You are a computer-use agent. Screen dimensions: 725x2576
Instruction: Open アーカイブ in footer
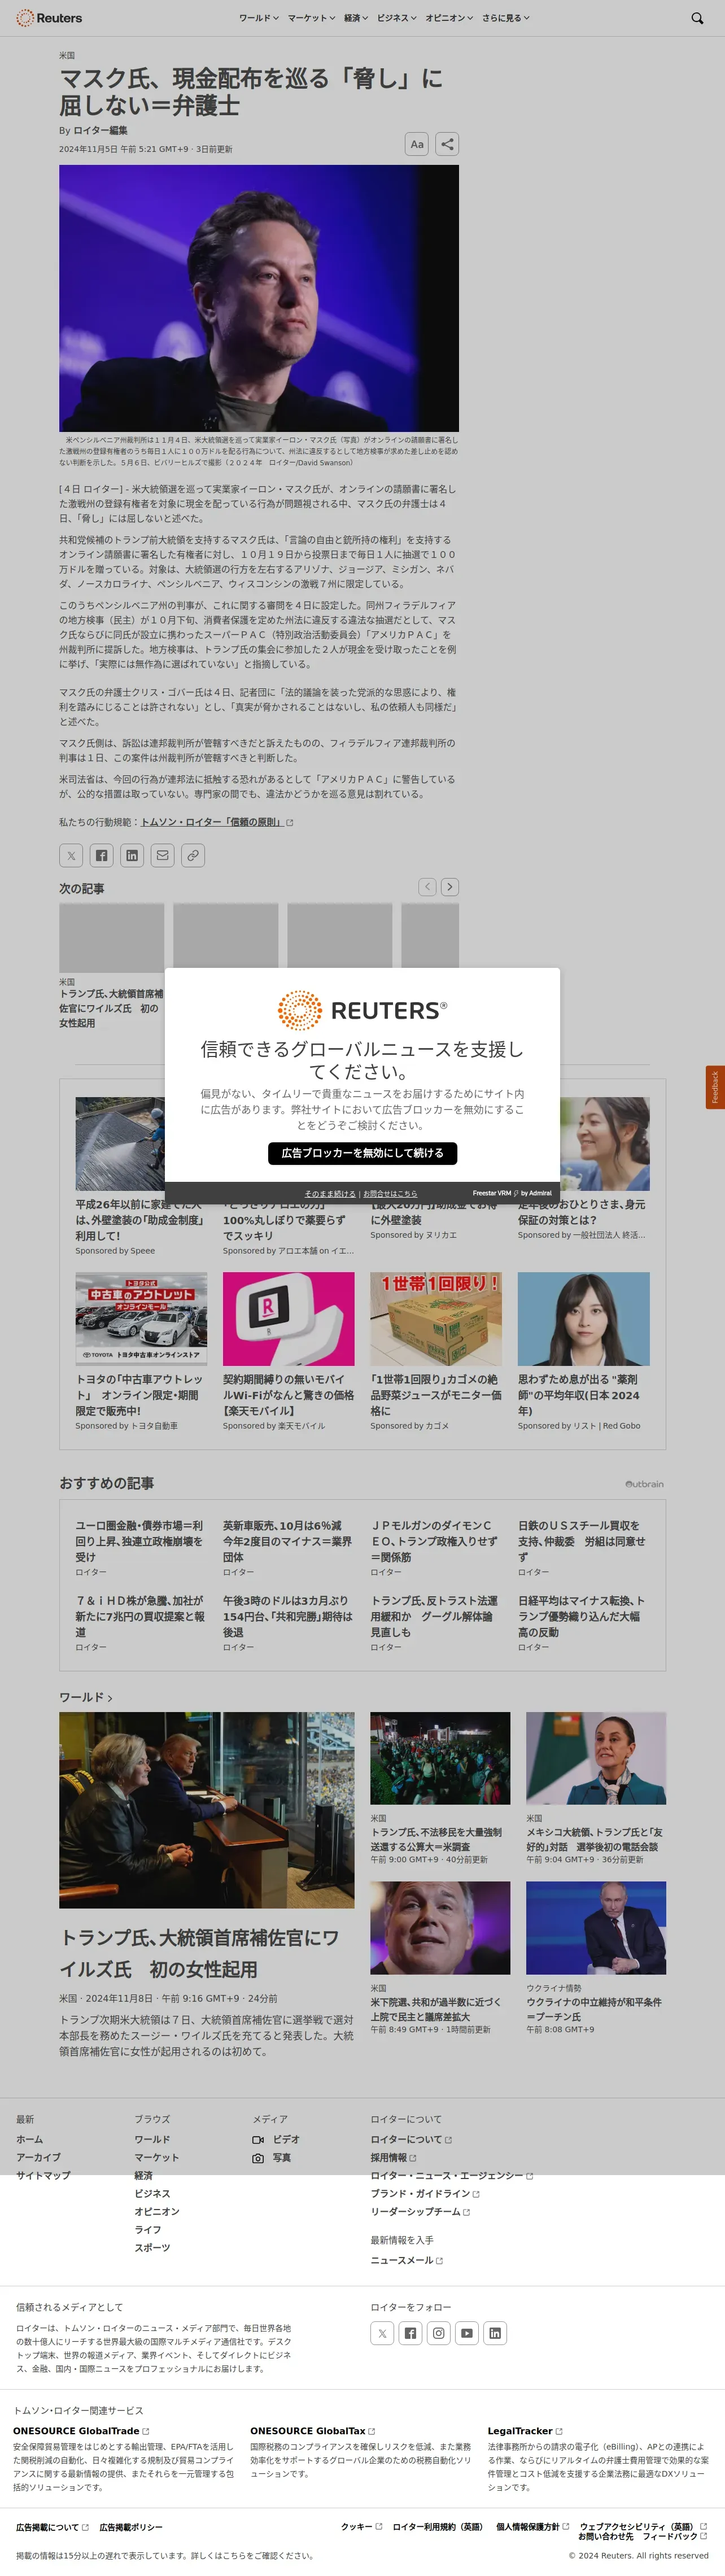pyautogui.click(x=38, y=2157)
